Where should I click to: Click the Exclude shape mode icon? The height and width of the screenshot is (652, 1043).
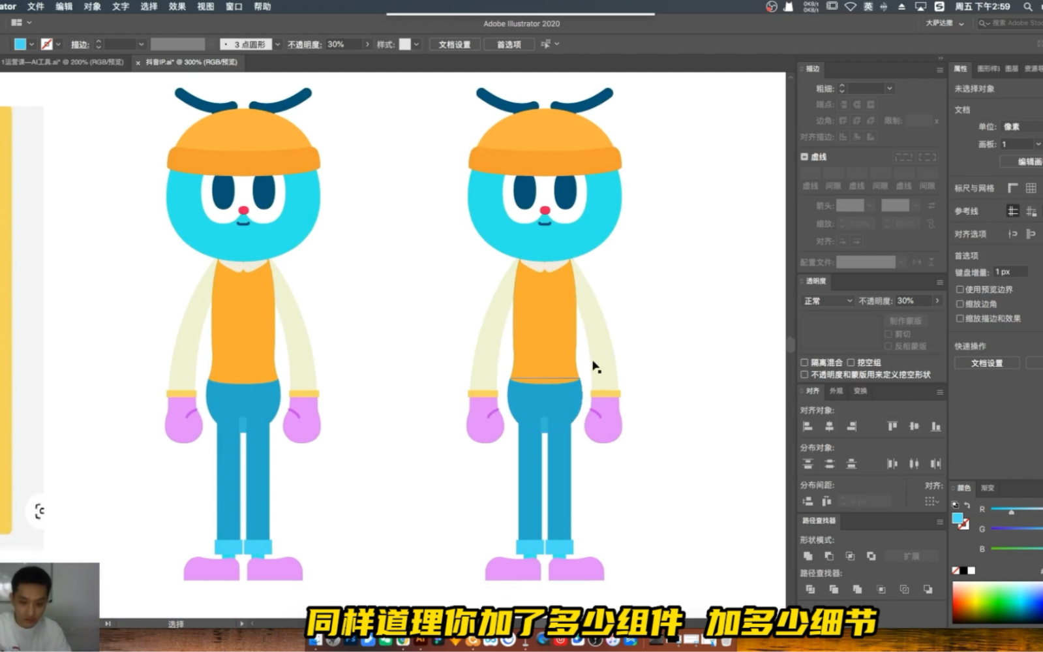[871, 556]
